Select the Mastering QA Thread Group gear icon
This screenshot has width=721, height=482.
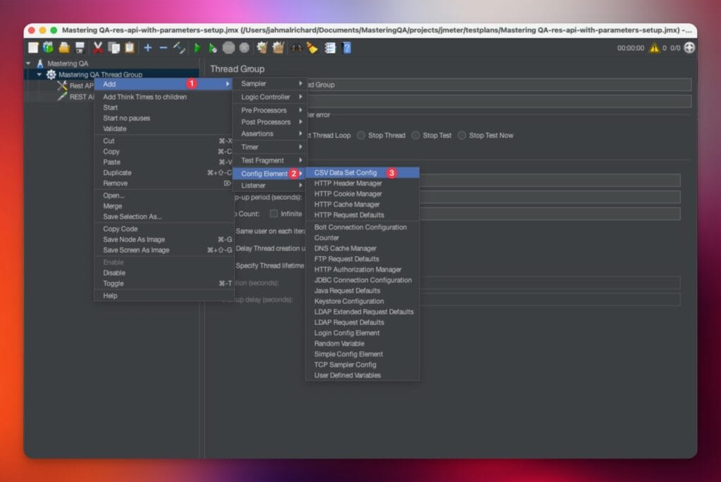coord(51,75)
